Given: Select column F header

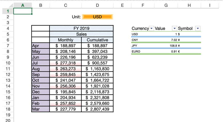Looking at the screenshot, I should point(143,5).
